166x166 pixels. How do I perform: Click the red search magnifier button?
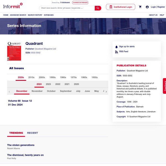point(98,8)
